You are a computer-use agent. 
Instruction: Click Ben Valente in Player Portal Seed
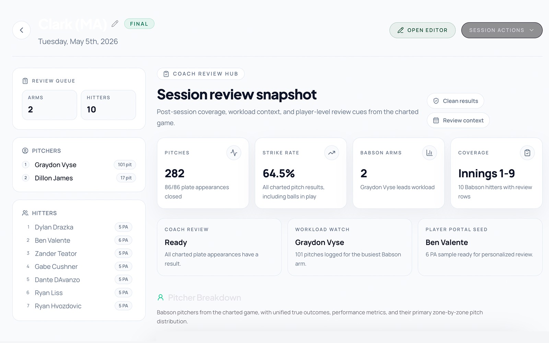(447, 243)
